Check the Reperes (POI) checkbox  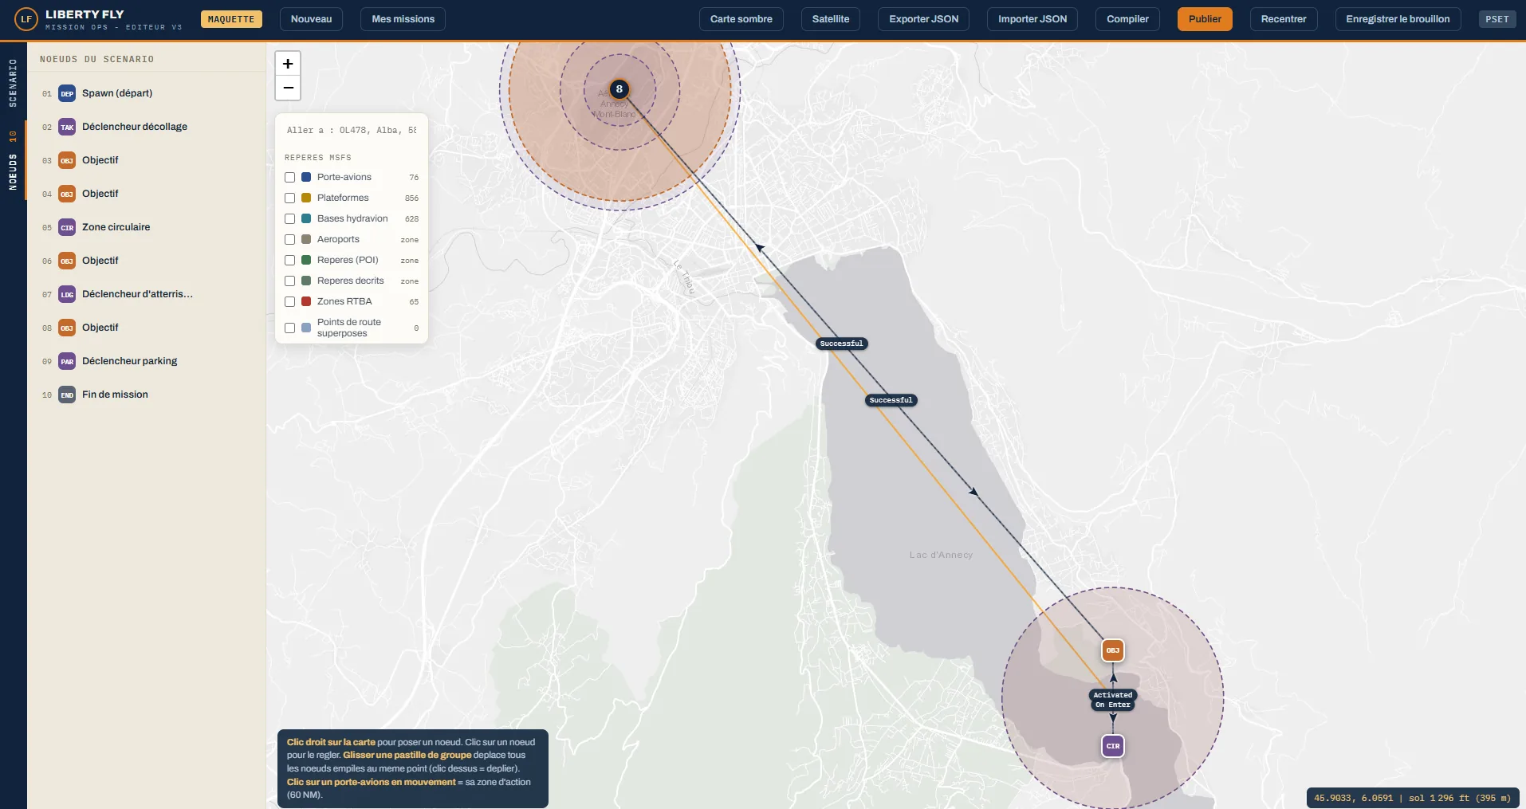[x=290, y=260]
